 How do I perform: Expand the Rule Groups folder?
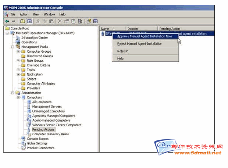point(18,61)
